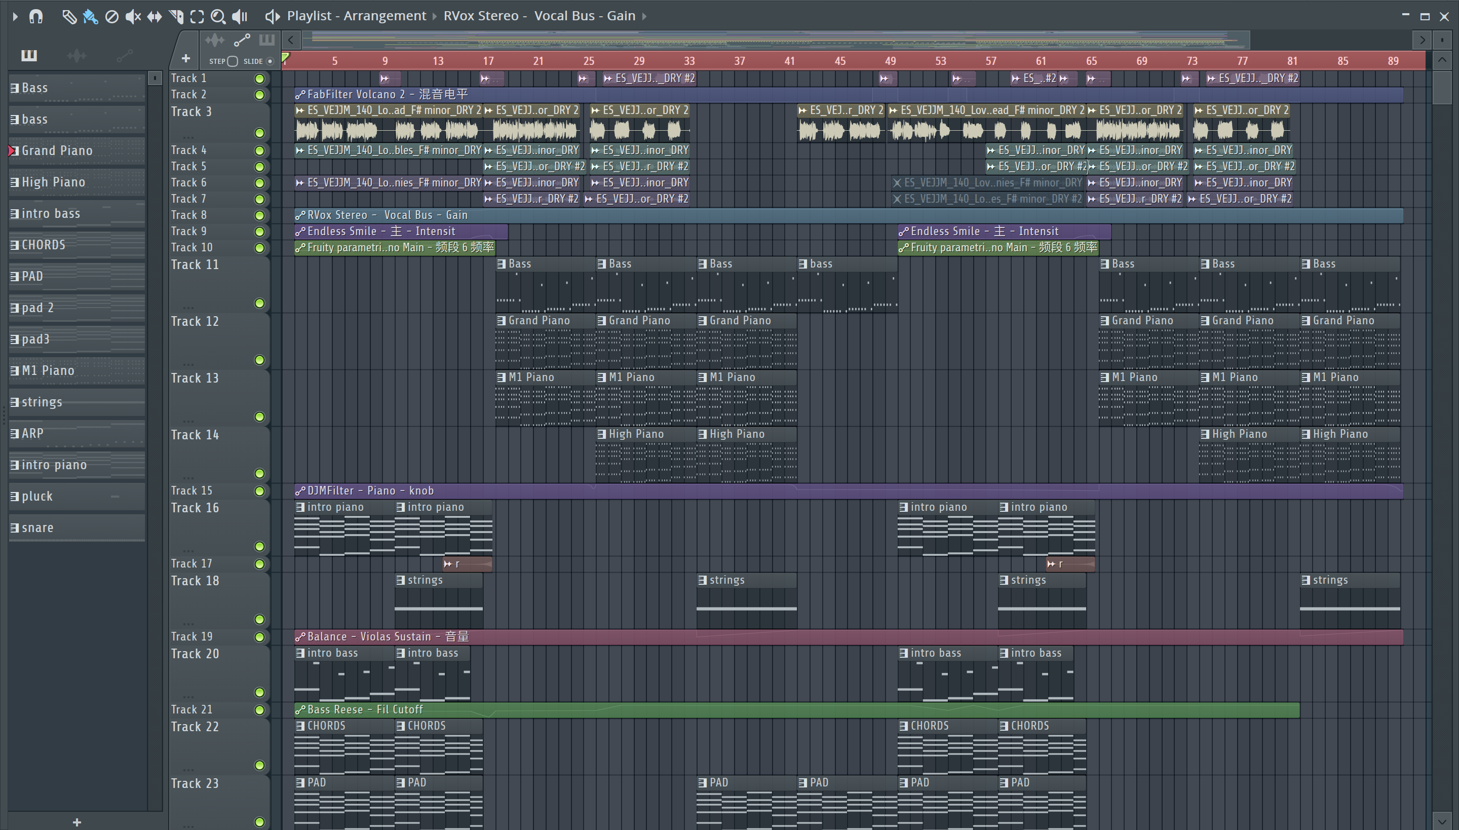Open Track 22 options via dots
This screenshot has height=830, width=1459.
(188, 770)
